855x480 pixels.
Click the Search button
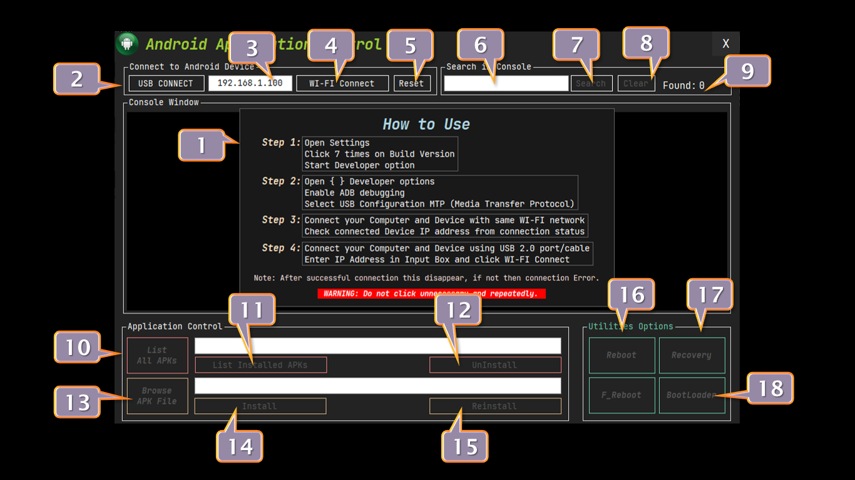591,83
